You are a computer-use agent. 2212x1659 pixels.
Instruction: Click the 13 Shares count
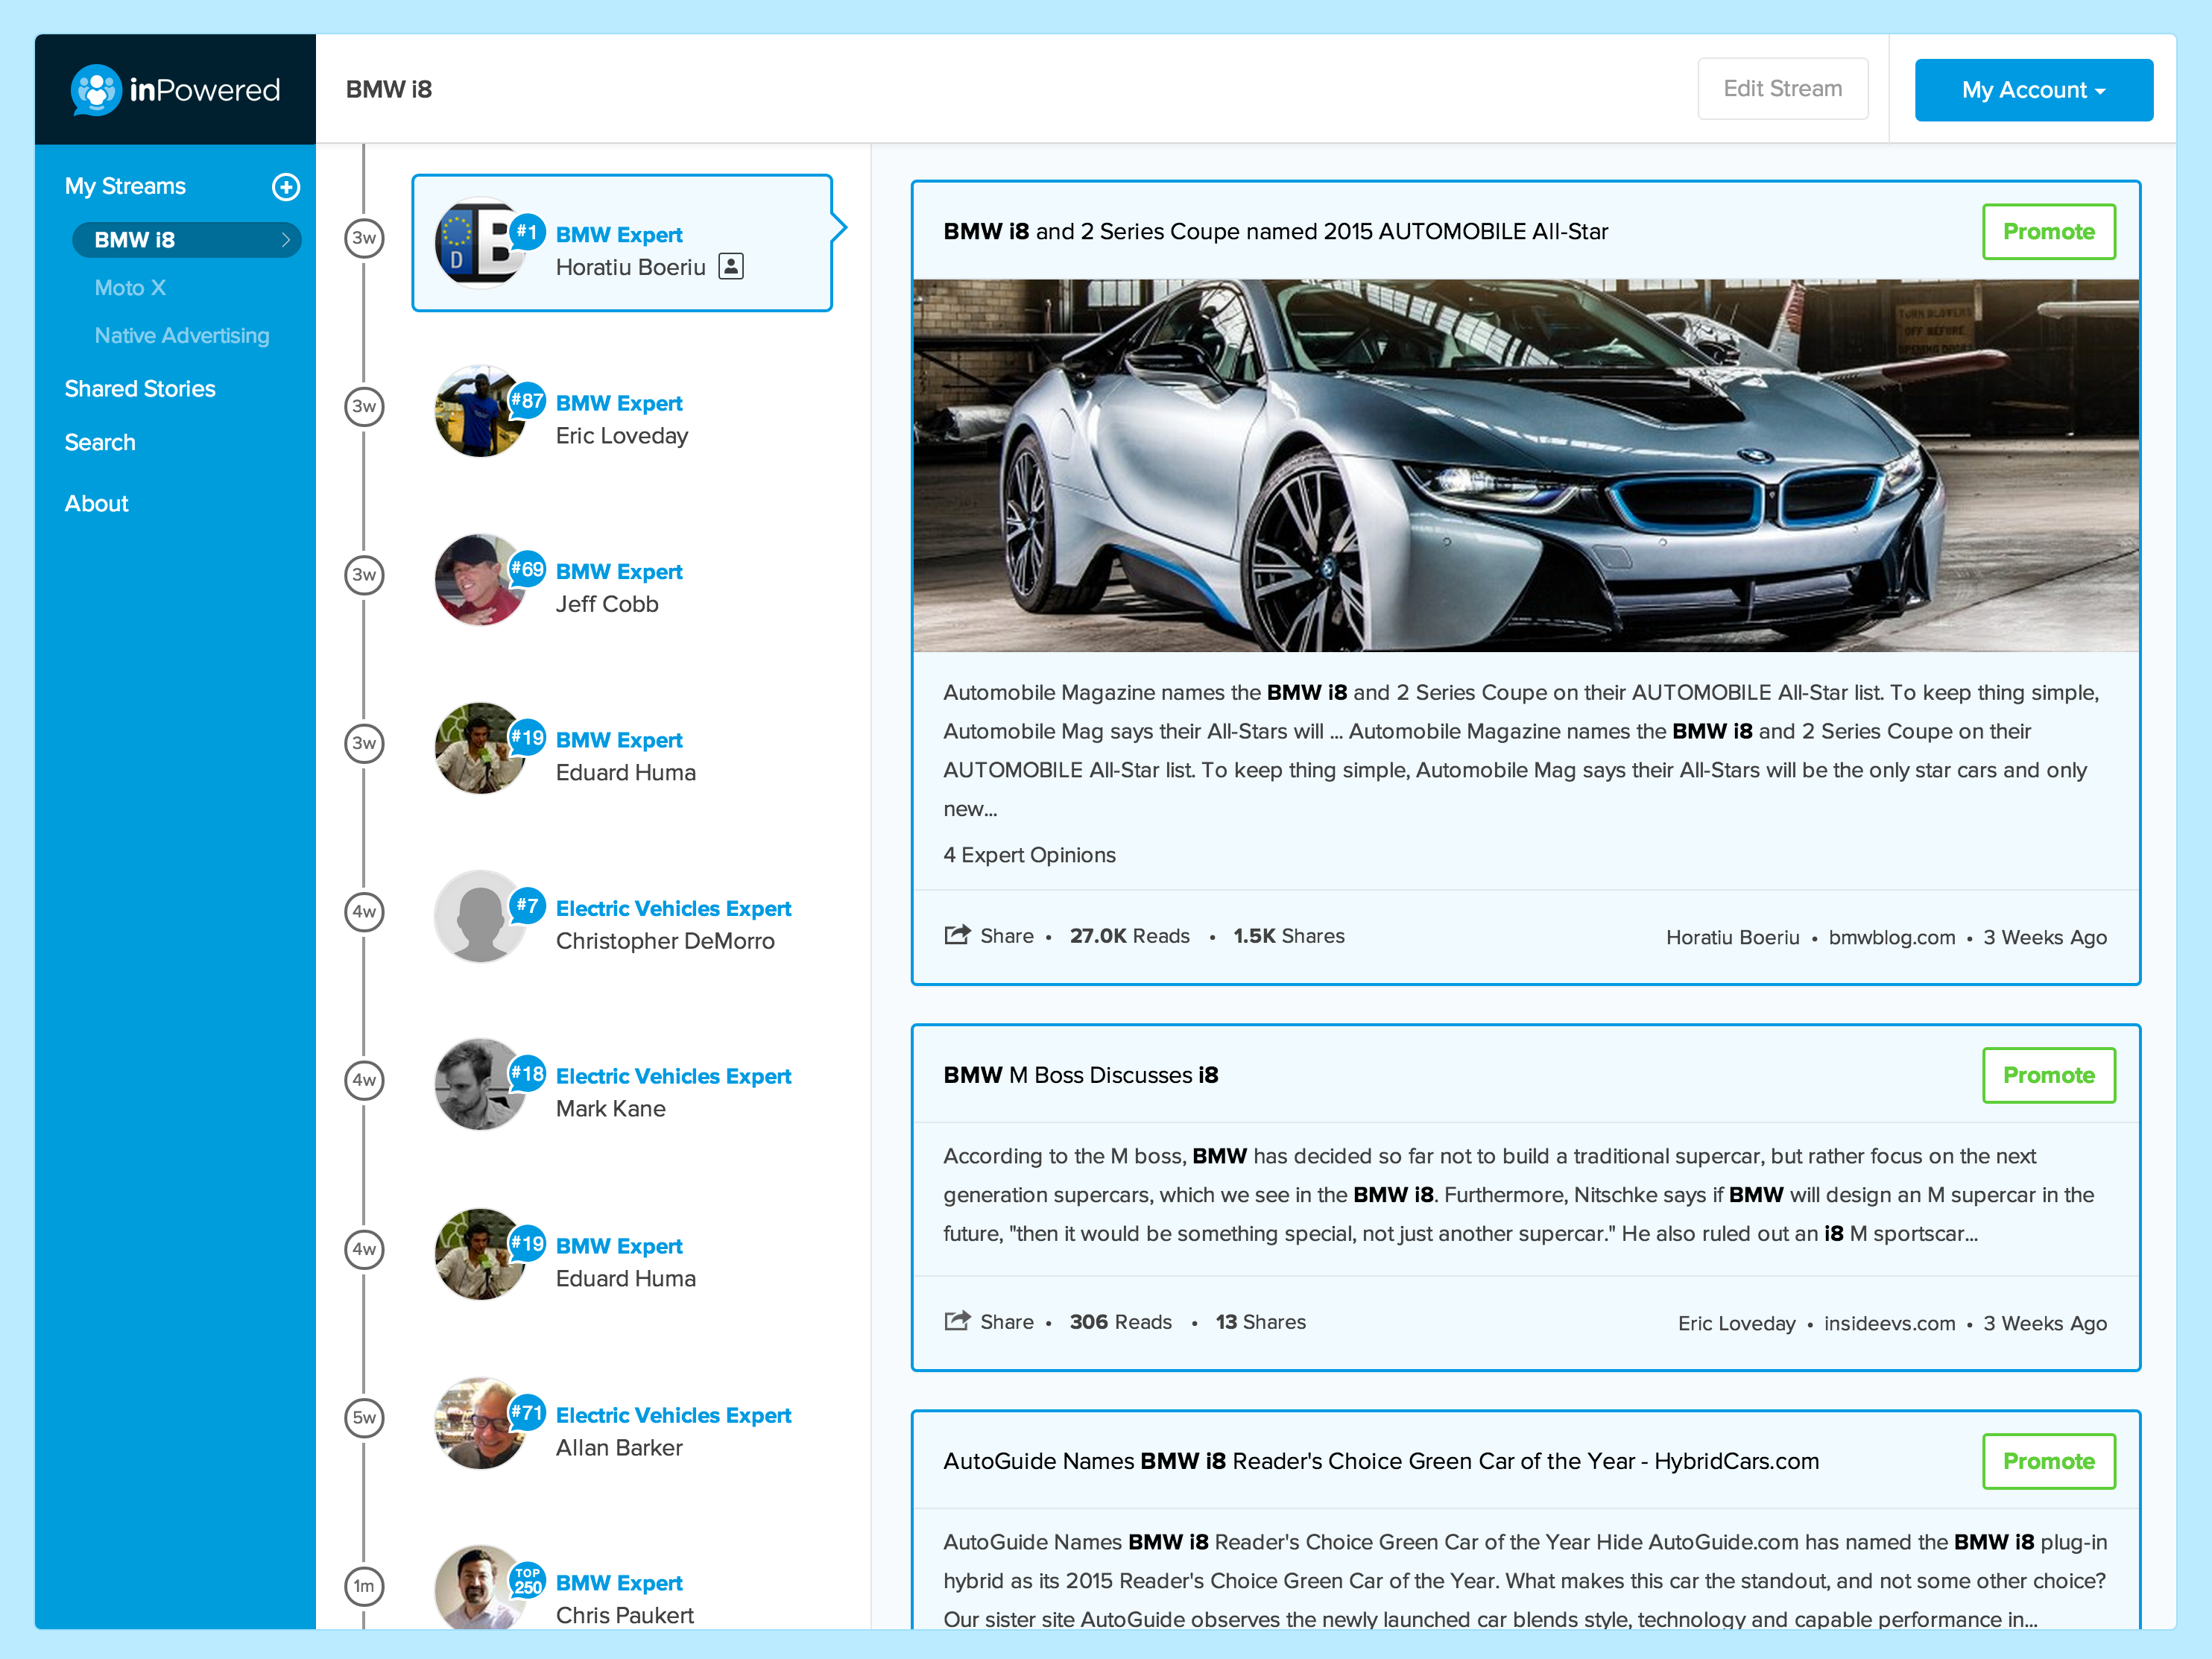1260,1322
